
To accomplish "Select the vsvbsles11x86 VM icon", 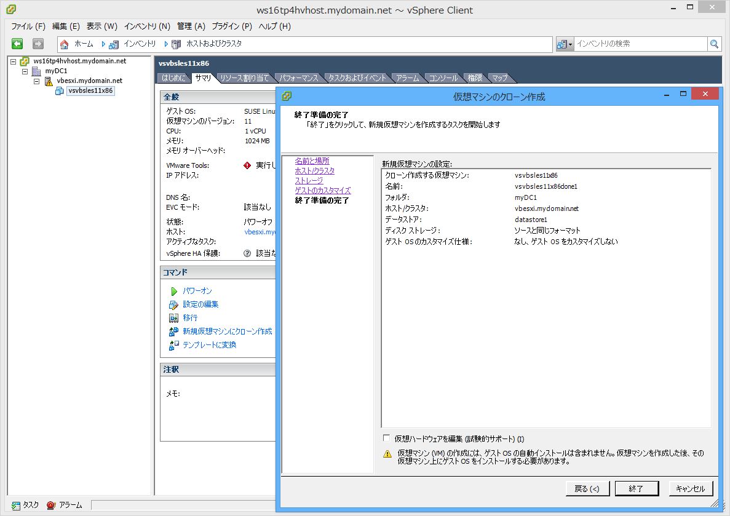I will (60, 91).
